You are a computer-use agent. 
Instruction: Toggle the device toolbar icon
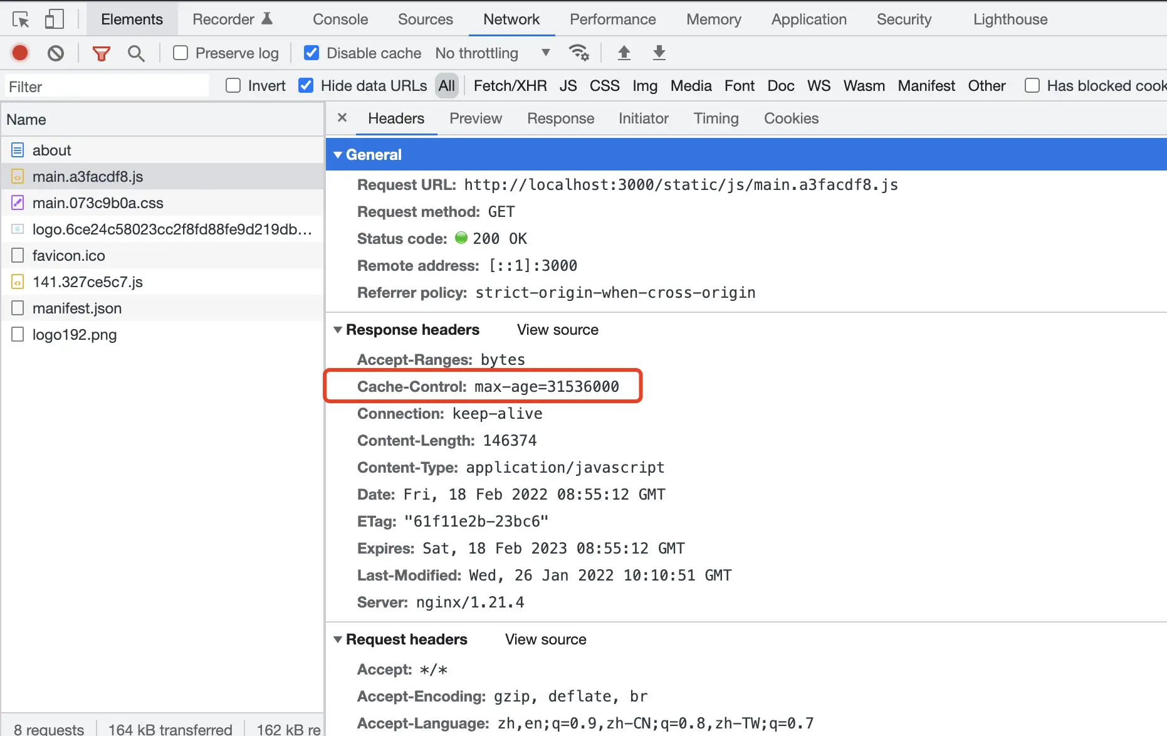[55, 19]
